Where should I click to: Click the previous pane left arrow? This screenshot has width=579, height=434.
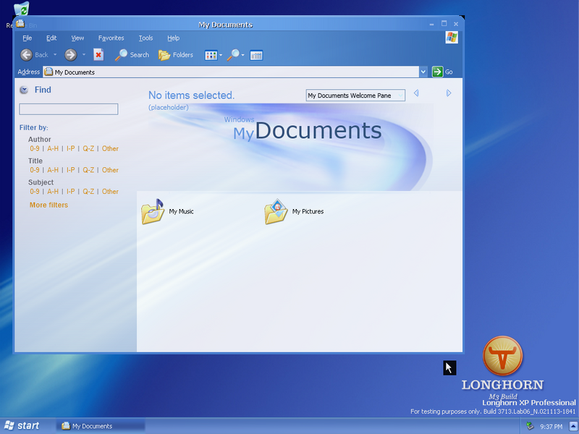point(416,93)
